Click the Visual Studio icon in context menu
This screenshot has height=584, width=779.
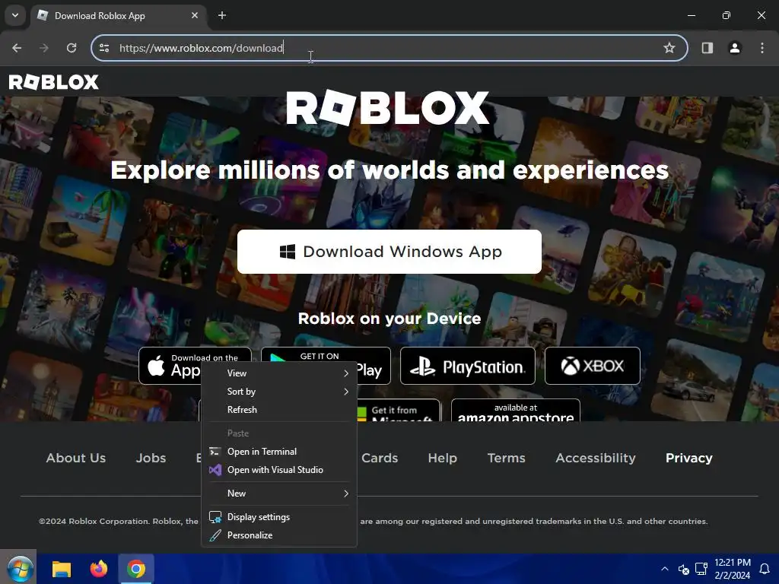tap(215, 470)
